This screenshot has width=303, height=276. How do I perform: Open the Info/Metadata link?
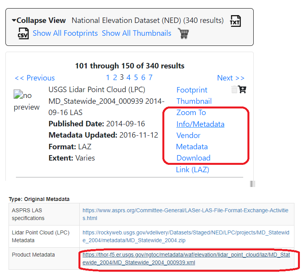200,124
